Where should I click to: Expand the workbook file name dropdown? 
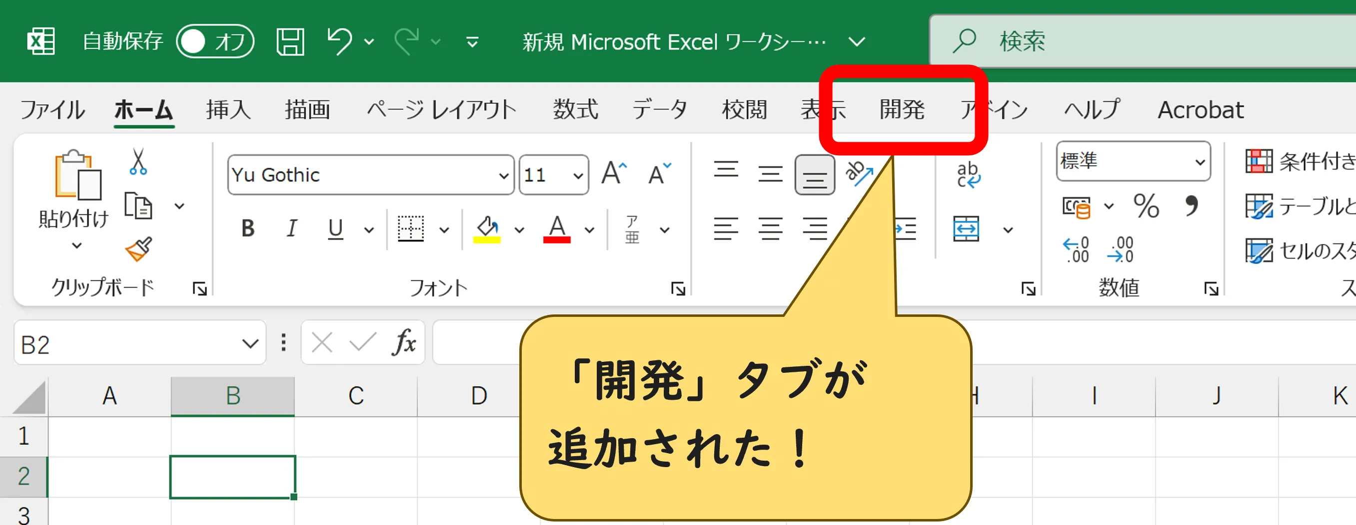point(857,41)
